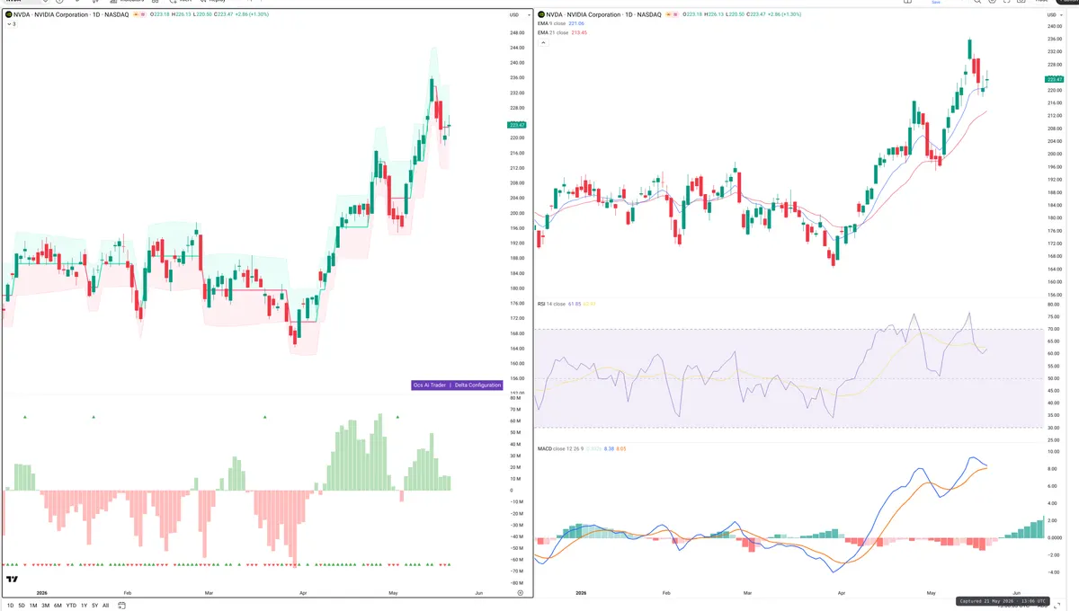Select the 1Y time range
The height and width of the screenshot is (611, 1079).
(84, 606)
